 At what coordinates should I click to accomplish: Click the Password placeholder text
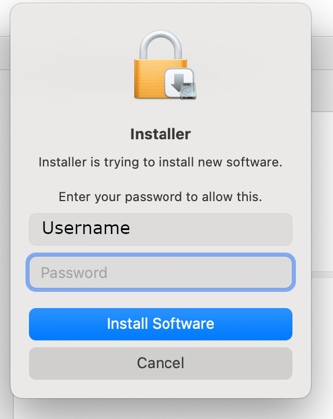(74, 273)
